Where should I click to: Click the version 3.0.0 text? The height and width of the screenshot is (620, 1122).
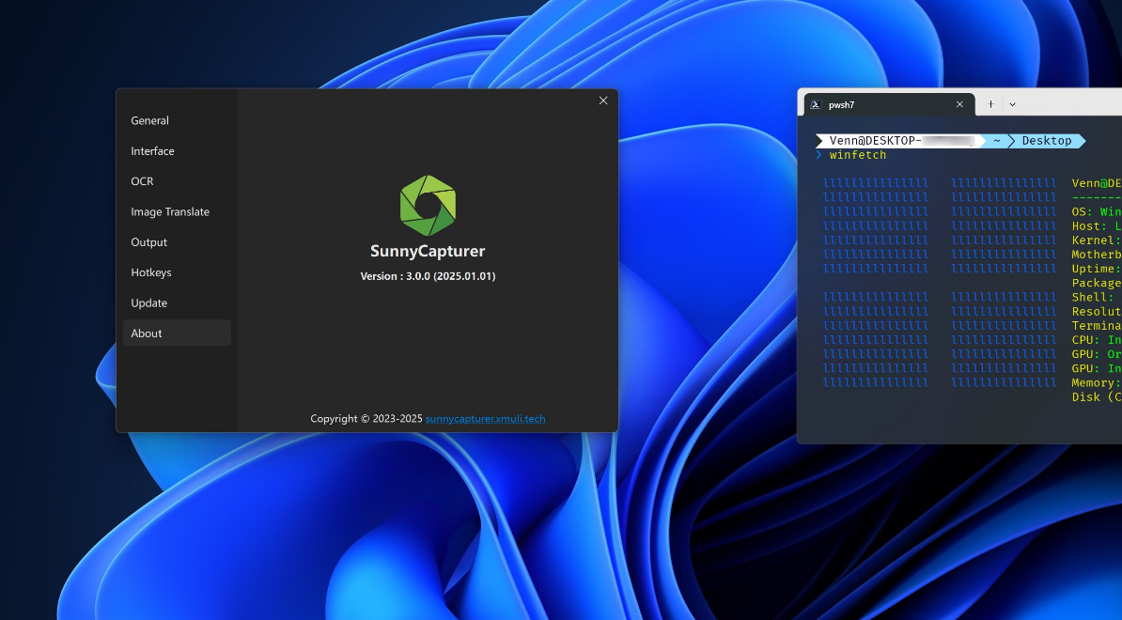(x=428, y=276)
